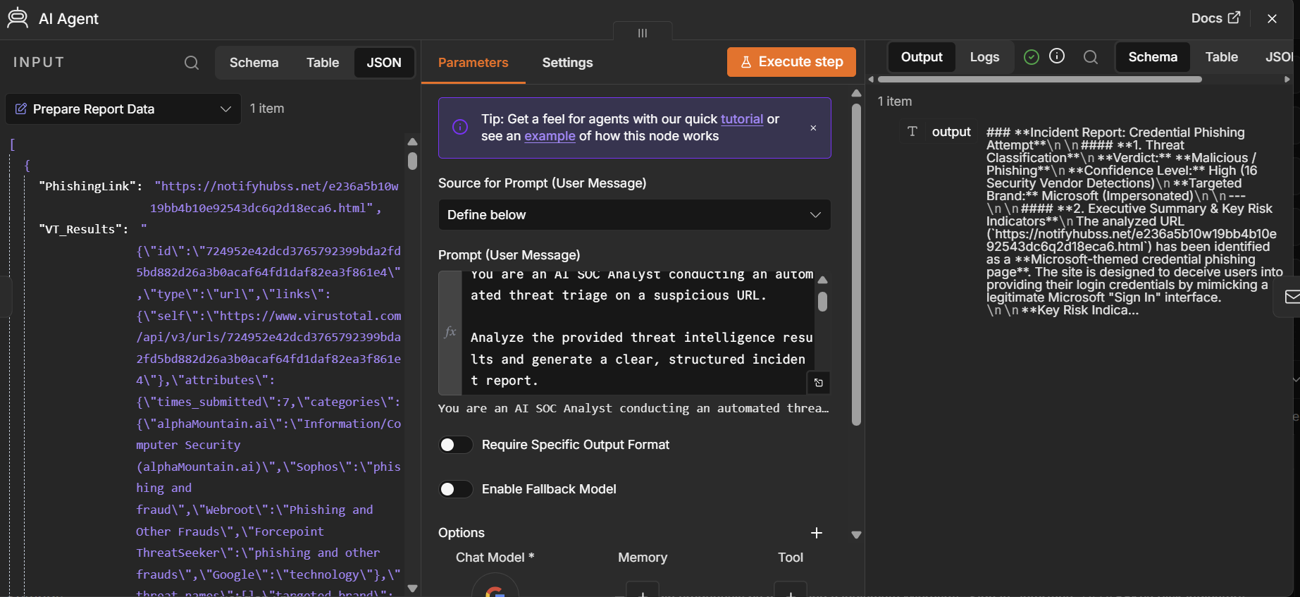Follow the tutorial link in the tip
Screen dimensions: 1300x597
point(742,119)
